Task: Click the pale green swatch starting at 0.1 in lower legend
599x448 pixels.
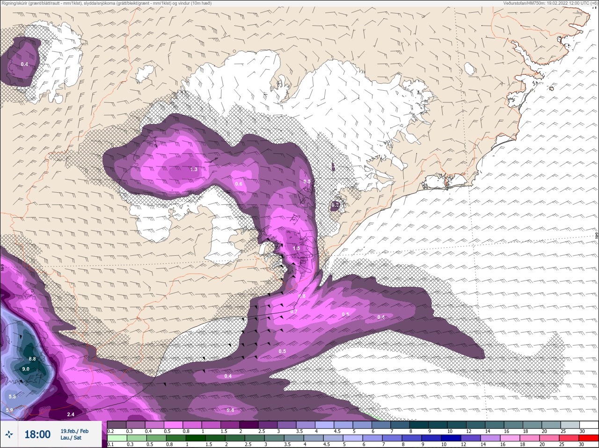Action: pos(117,438)
